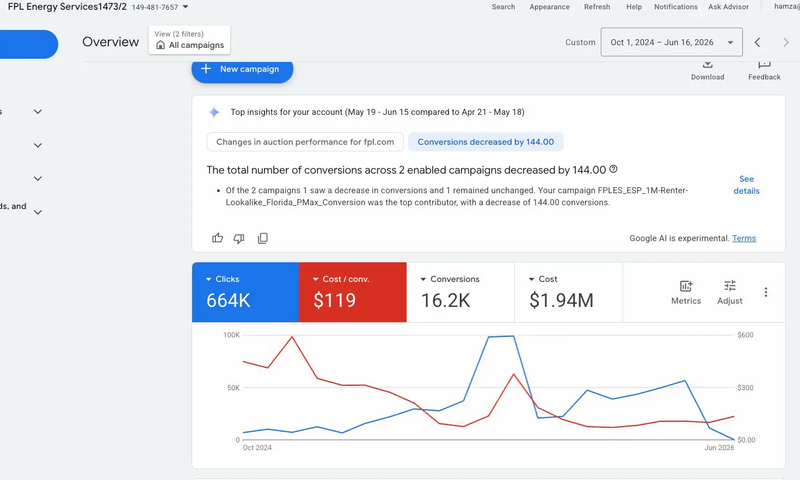Open the Clicks metric dropdown
800x480 pixels.
(x=222, y=279)
